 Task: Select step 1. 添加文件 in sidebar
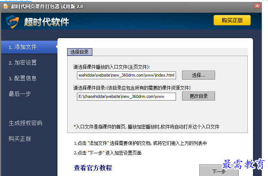coord(29,47)
